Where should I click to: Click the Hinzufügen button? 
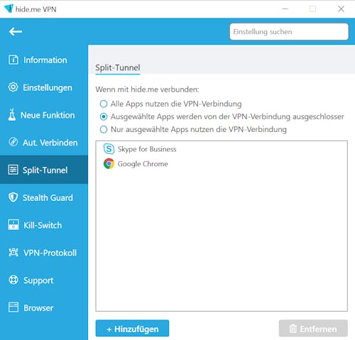point(132,329)
